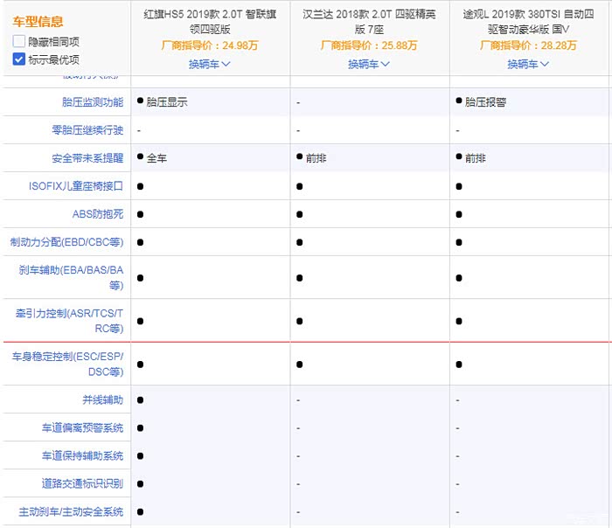Click the 胎压监测功能 row label
This screenshot has width=612, height=528.
[93, 102]
